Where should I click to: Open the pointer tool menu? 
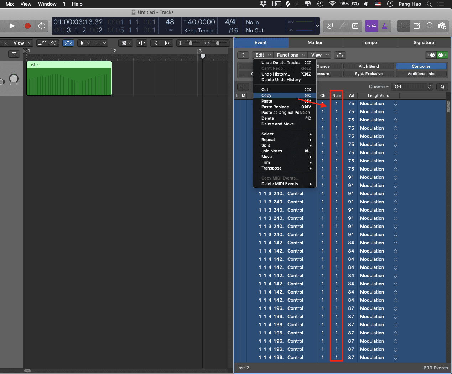[85, 43]
